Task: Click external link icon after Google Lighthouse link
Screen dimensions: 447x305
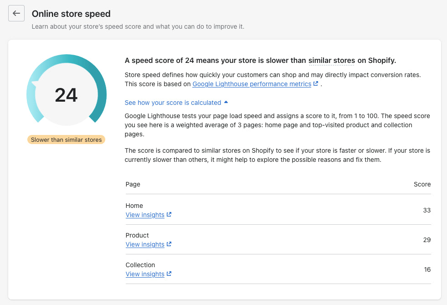Action: (315, 84)
